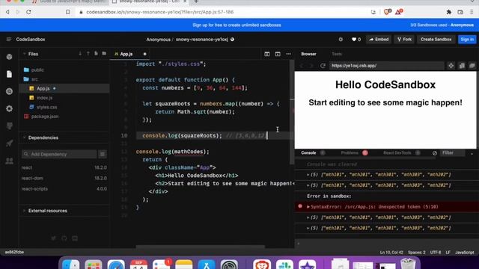The image size is (479, 269).
Task: Refresh the sandbox preview browser
Action: coord(323,66)
